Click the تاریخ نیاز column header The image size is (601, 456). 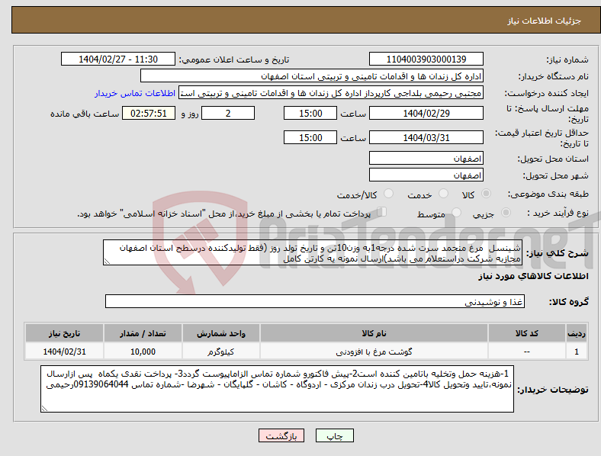click(x=64, y=333)
